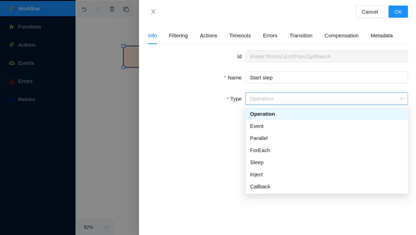Open the Type combo box field
Viewport: 416px width, 235px height.
pos(327,99)
